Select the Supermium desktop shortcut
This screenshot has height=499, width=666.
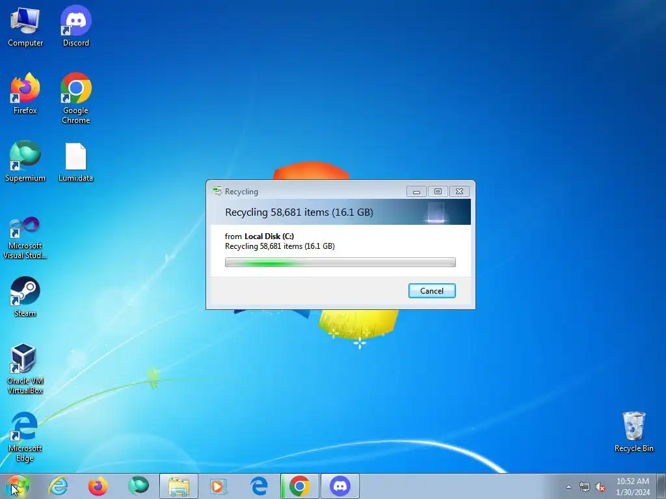[x=25, y=162]
